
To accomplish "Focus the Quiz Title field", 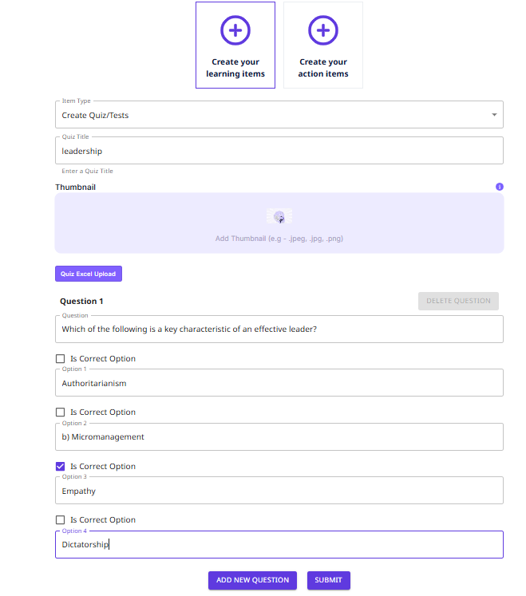I will pos(279,151).
